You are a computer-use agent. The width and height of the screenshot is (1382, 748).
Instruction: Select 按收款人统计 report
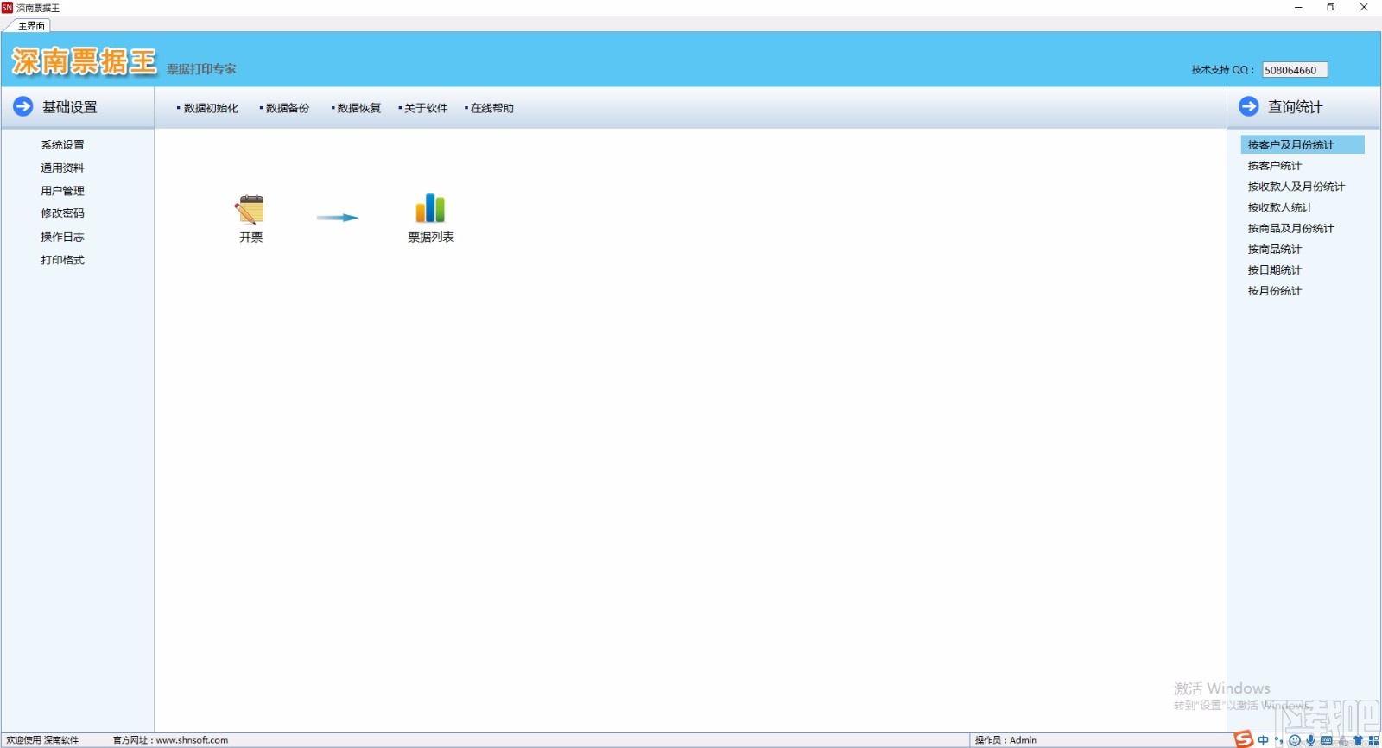(x=1279, y=207)
